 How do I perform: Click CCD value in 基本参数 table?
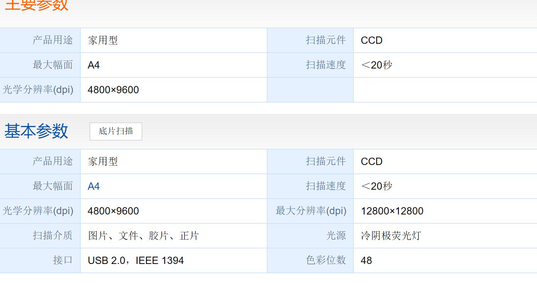[x=372, y=161]
